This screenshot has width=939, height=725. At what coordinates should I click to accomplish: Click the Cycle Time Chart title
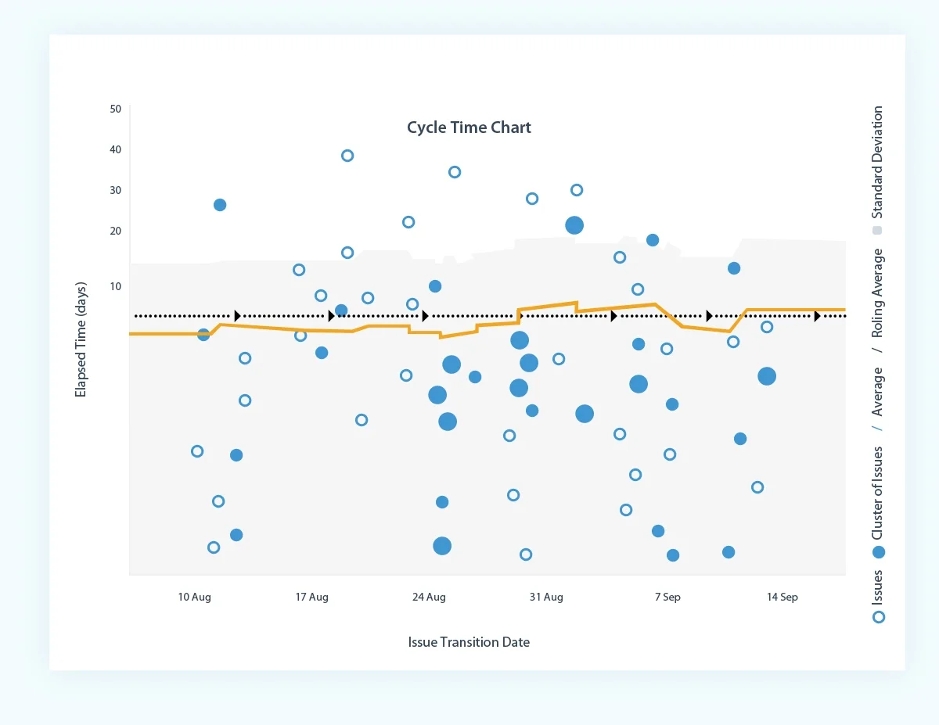pyautogui.click(x=469, y=127)
